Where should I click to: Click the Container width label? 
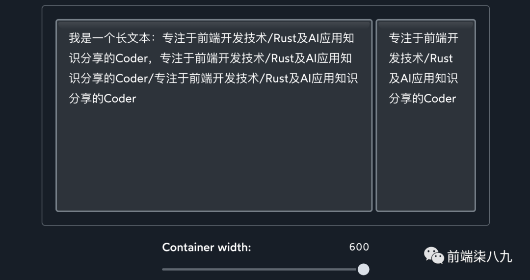pos(206,247)
